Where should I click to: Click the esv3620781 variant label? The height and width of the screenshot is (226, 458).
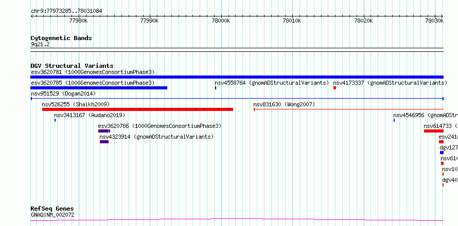pyautogui.click(x=92, y=72)
